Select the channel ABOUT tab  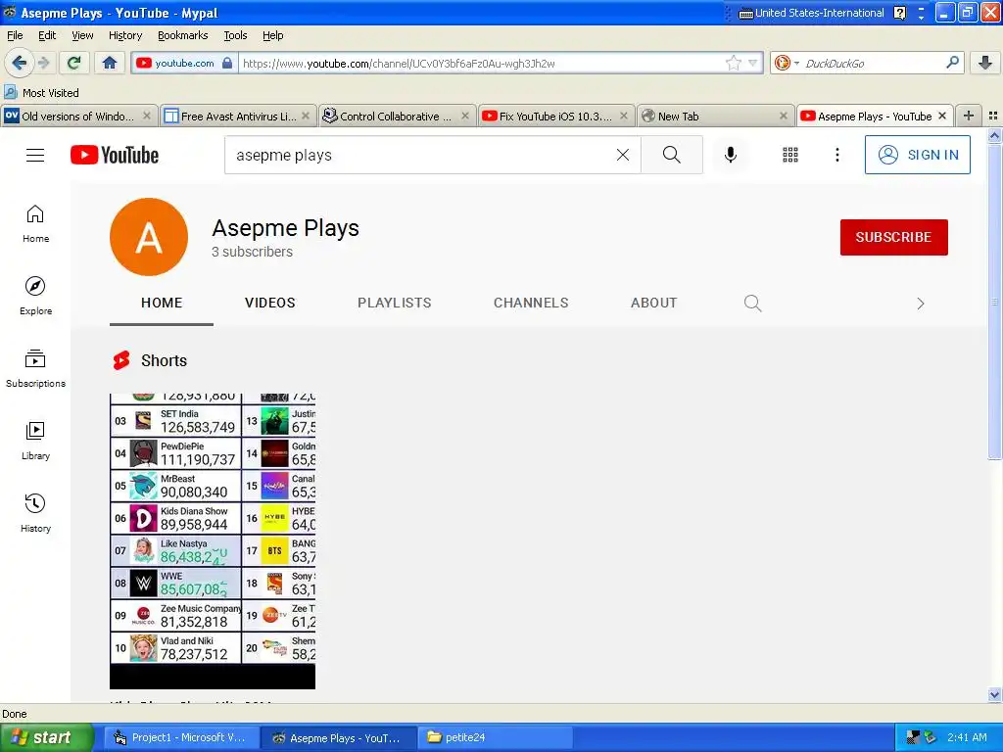click(653, 304)
